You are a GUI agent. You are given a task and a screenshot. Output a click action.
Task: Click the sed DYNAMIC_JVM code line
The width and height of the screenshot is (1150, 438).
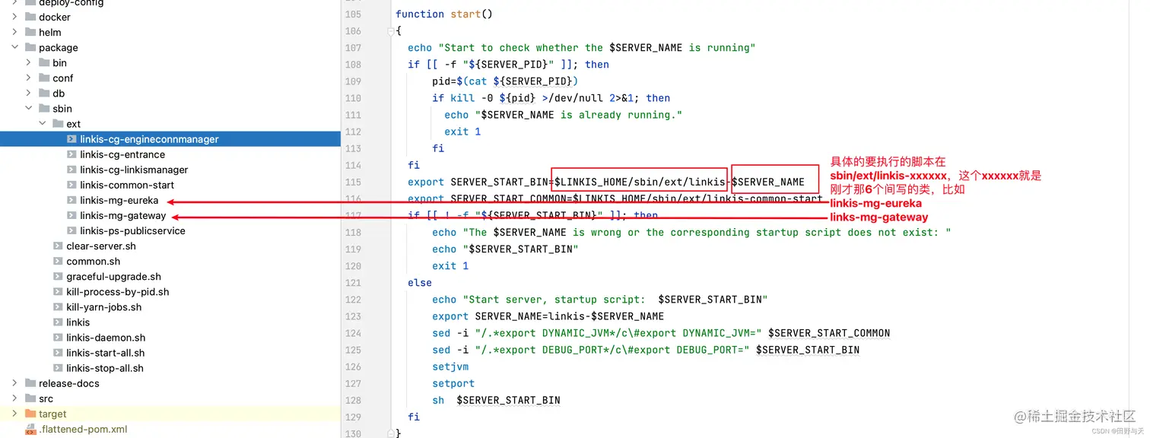coord(661,333)
